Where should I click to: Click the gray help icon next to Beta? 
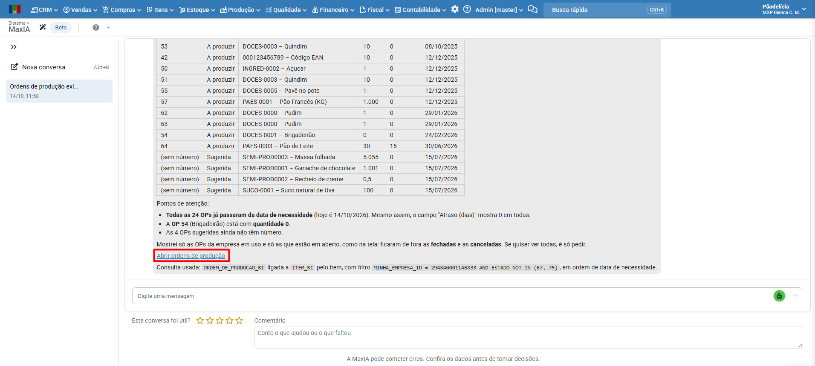tap(96, 27)
